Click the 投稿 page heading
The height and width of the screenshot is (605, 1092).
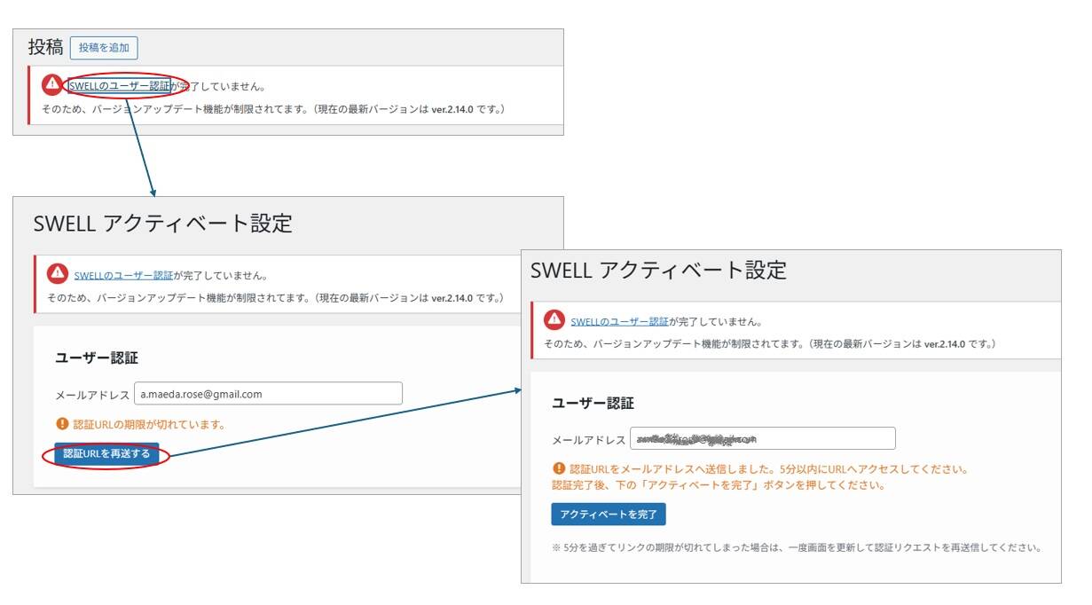(45, 48)
